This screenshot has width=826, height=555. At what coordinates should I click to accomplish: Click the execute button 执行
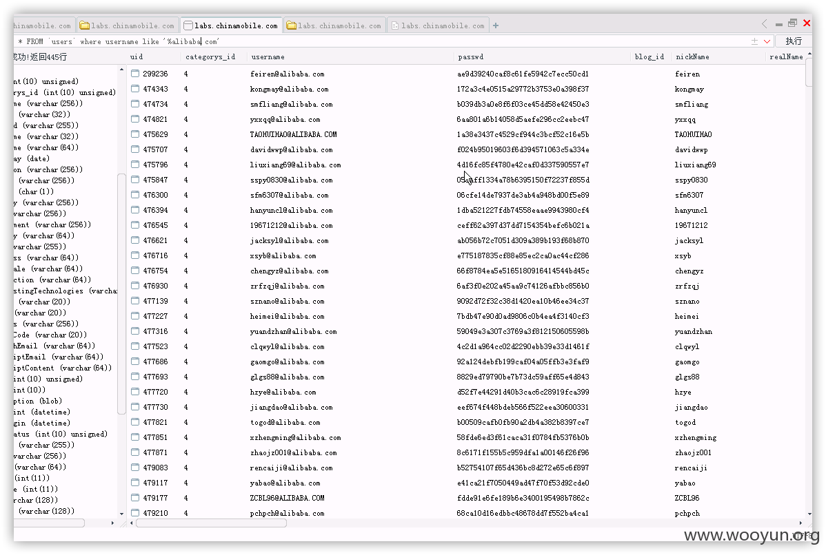tap(794, 41)
